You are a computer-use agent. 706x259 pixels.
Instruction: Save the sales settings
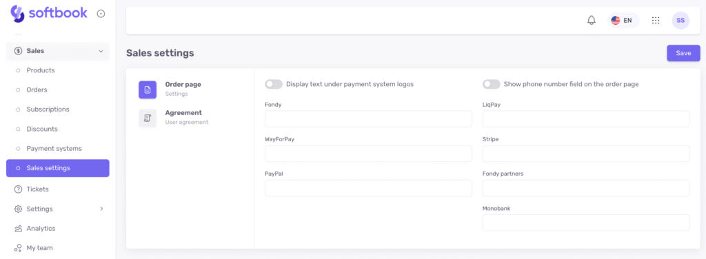(683, 53)
